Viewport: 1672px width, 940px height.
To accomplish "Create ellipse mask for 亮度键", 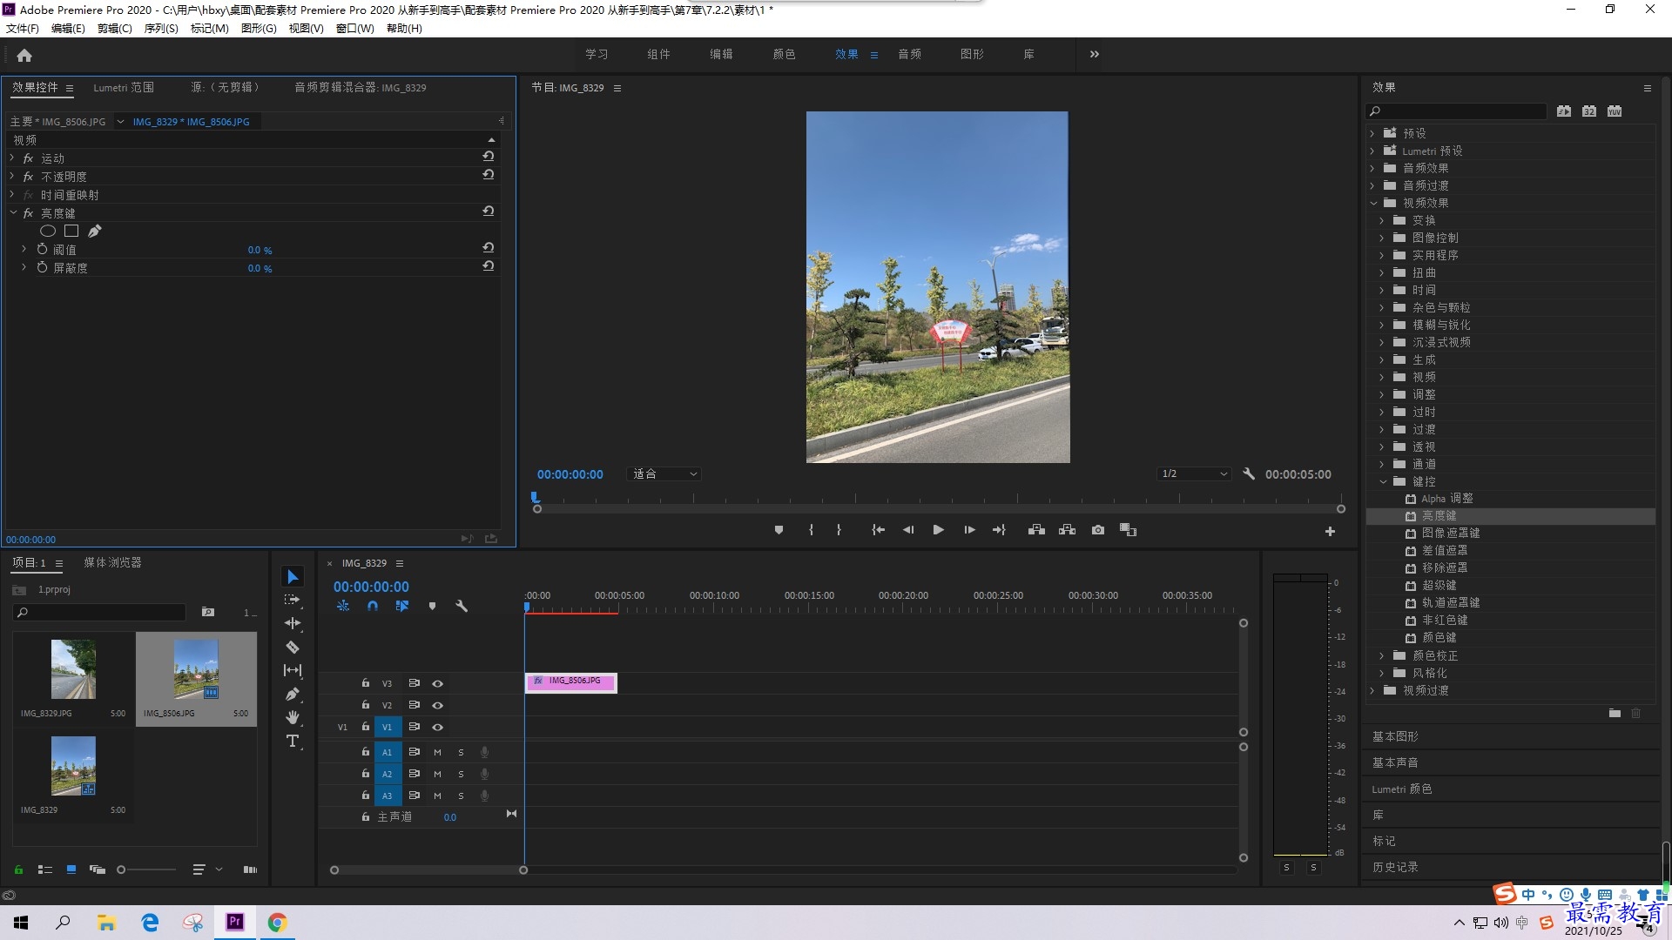I will pos(48,231).
